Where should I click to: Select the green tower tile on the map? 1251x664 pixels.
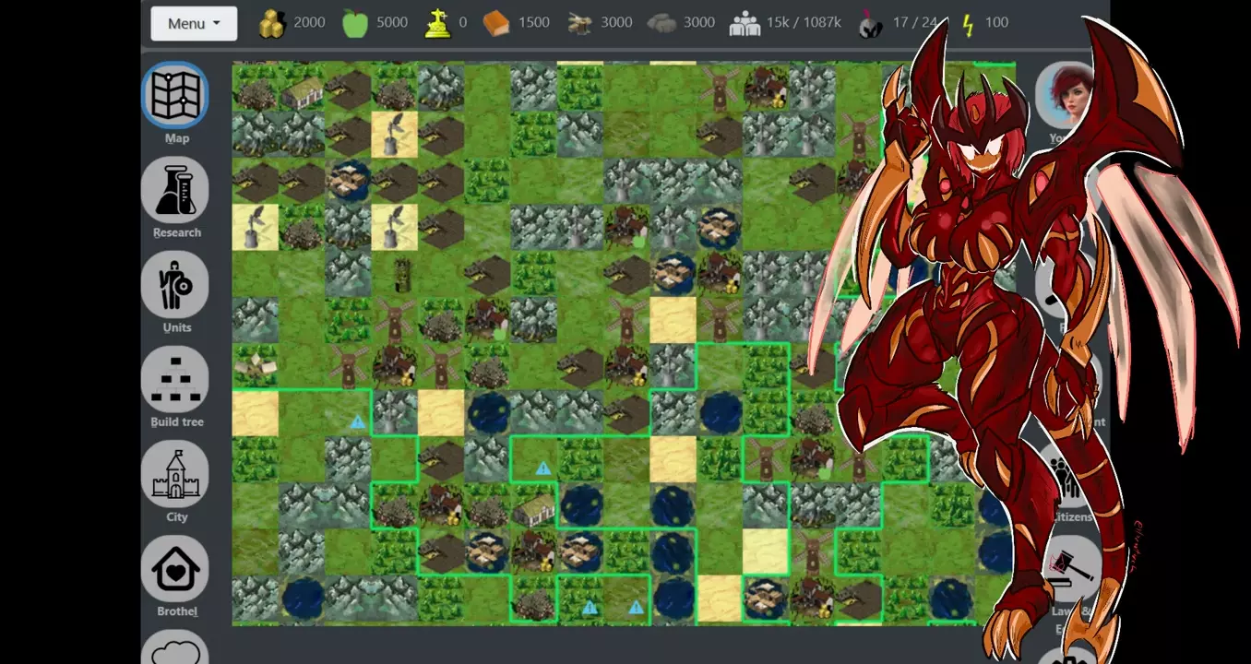pyautogui.click(x=402, y=274)
